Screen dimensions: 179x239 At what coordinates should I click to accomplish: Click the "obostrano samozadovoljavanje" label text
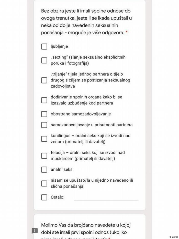click(81, 114)
